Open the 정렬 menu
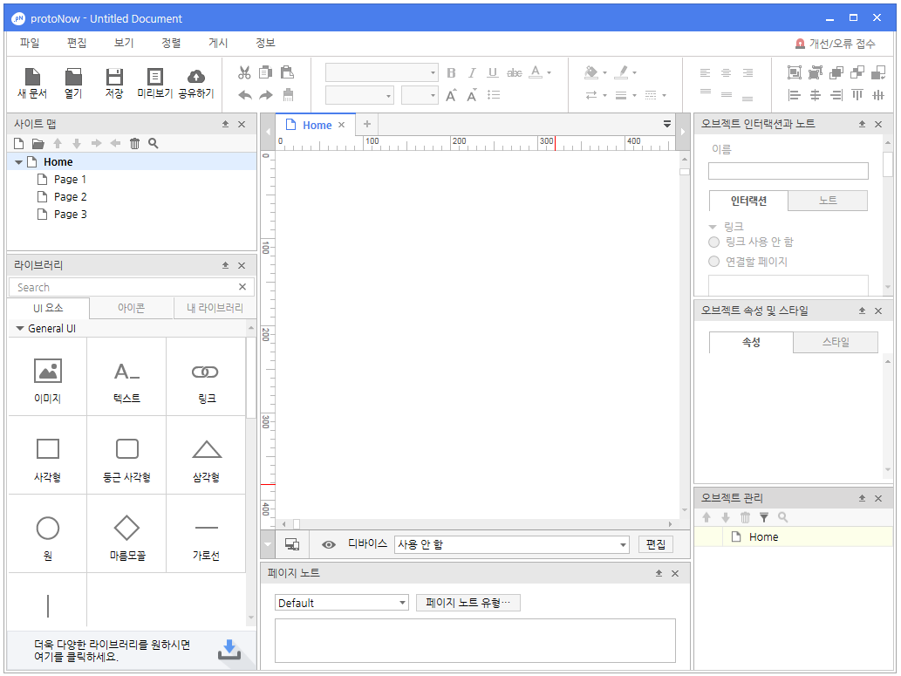This screenshot has width=901, height=676. (x=171, y=43)
